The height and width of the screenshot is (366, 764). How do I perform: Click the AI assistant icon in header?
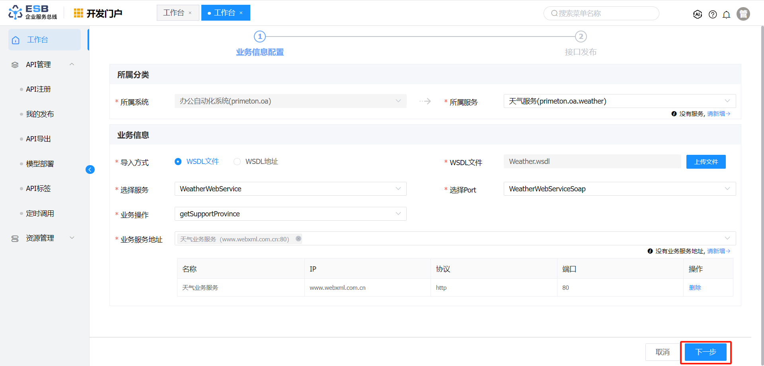click(697, 14)
